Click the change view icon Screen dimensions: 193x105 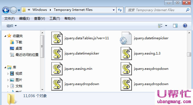(160, 26)
